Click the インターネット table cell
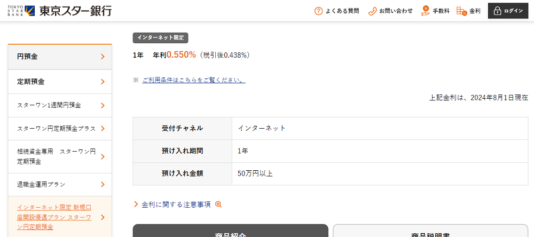534x237 pixels. 380,128
